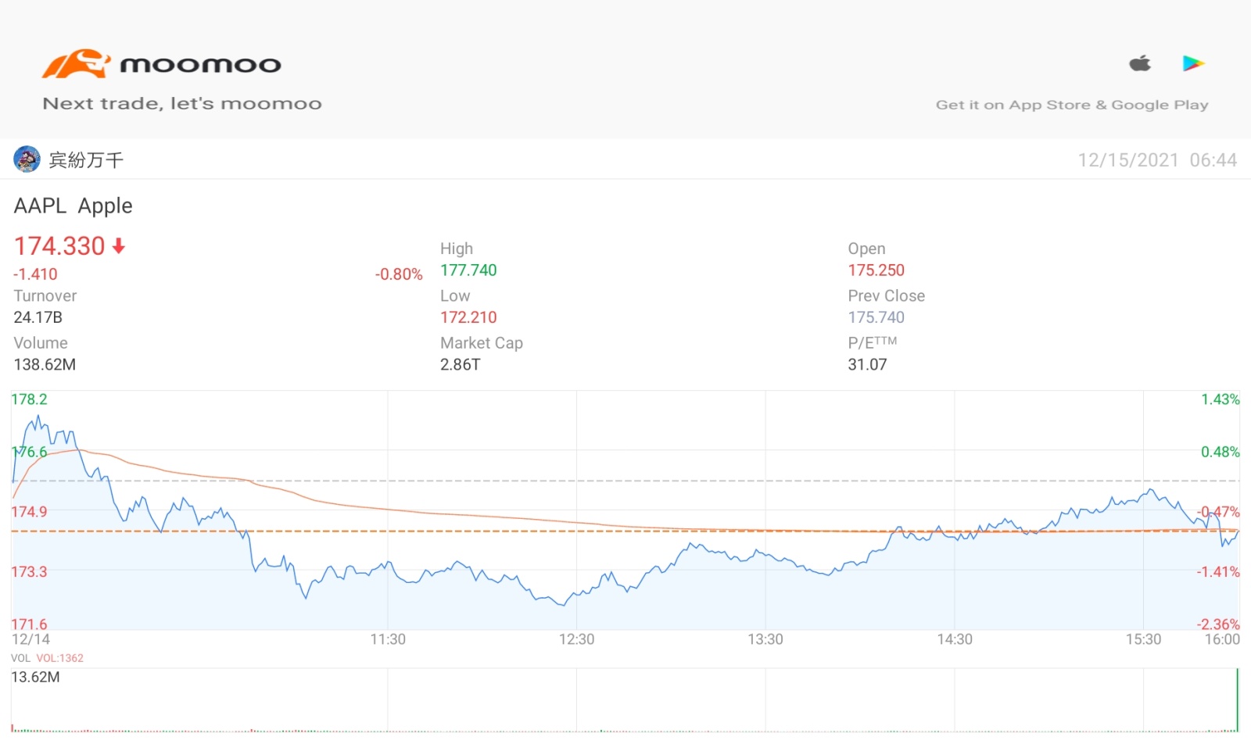Click the Prev Close value 175.740

(x=876, y=317)
